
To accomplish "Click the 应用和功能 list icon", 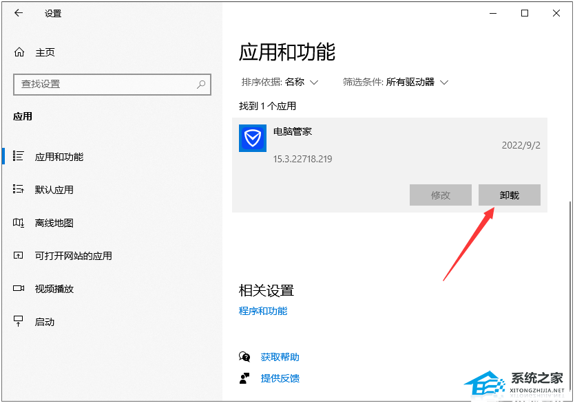I will pos(19,156).
